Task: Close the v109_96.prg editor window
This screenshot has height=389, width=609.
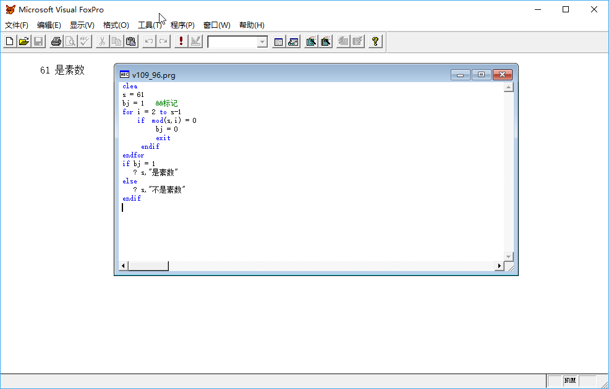Action: (x=502, y=75)
